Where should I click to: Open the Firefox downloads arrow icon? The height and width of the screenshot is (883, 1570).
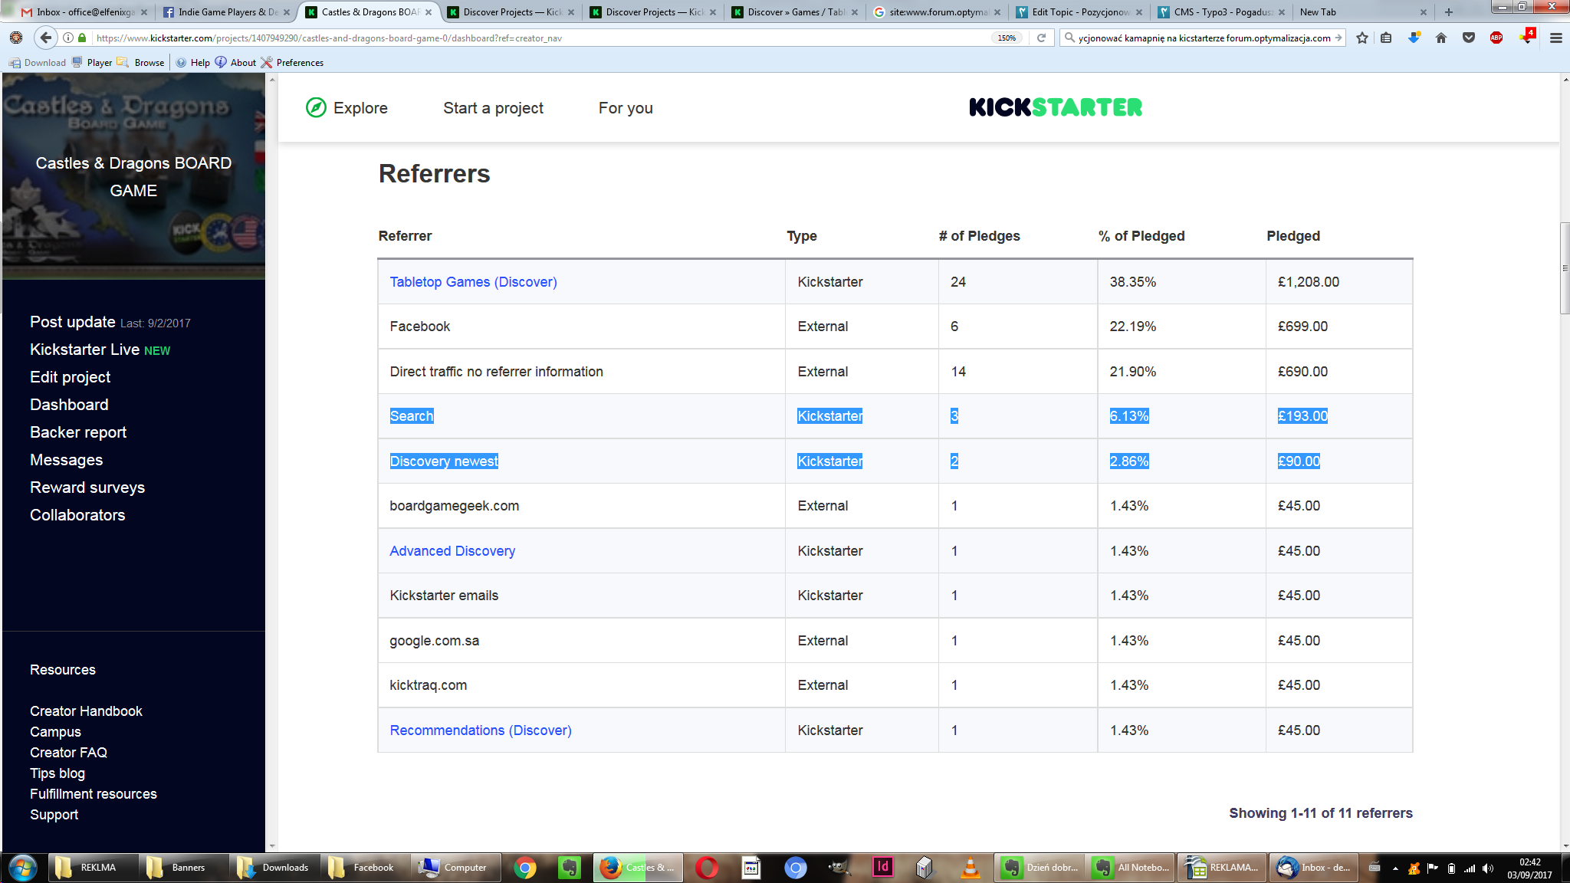point(1414,38)
